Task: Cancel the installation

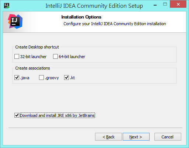Action: (168, 137)
